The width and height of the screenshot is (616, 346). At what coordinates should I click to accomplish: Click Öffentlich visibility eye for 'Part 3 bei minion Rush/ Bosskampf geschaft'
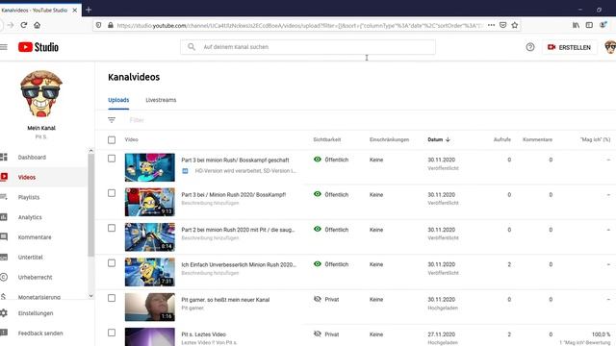318,160
